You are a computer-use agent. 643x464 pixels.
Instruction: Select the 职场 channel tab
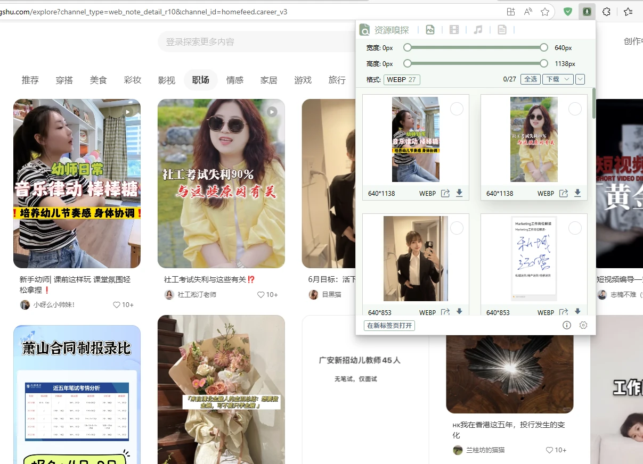pos(201,80)
